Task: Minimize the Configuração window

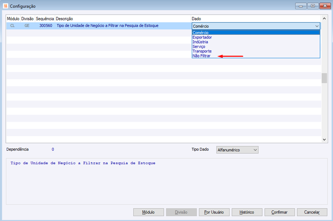Action: pos(301,6)
